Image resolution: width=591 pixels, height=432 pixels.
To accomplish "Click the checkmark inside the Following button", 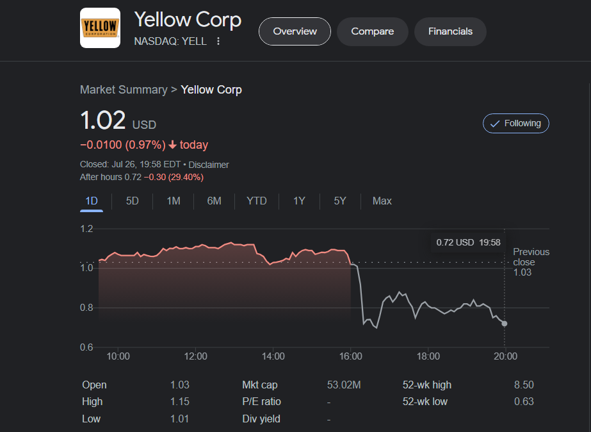I will coord(495,123).
